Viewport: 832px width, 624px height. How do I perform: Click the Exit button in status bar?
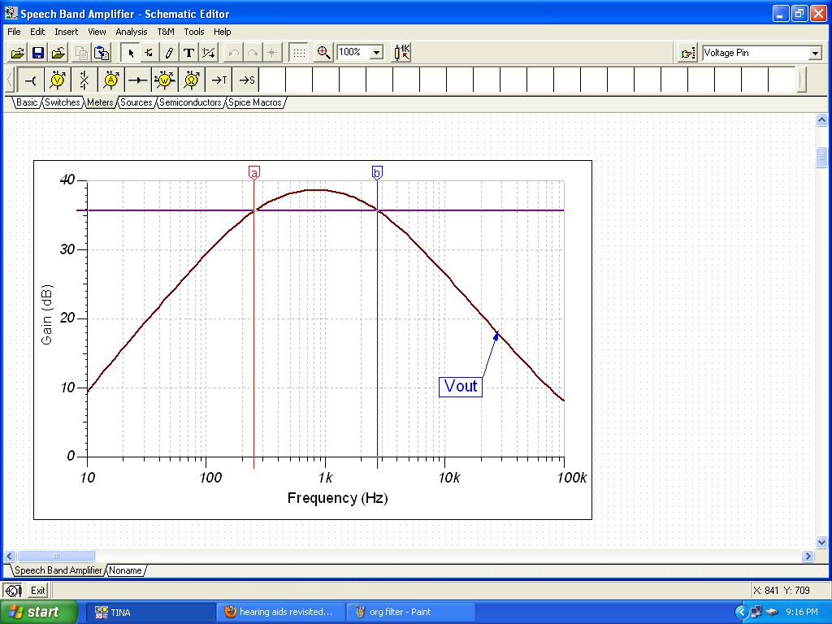tap(37, 591)
